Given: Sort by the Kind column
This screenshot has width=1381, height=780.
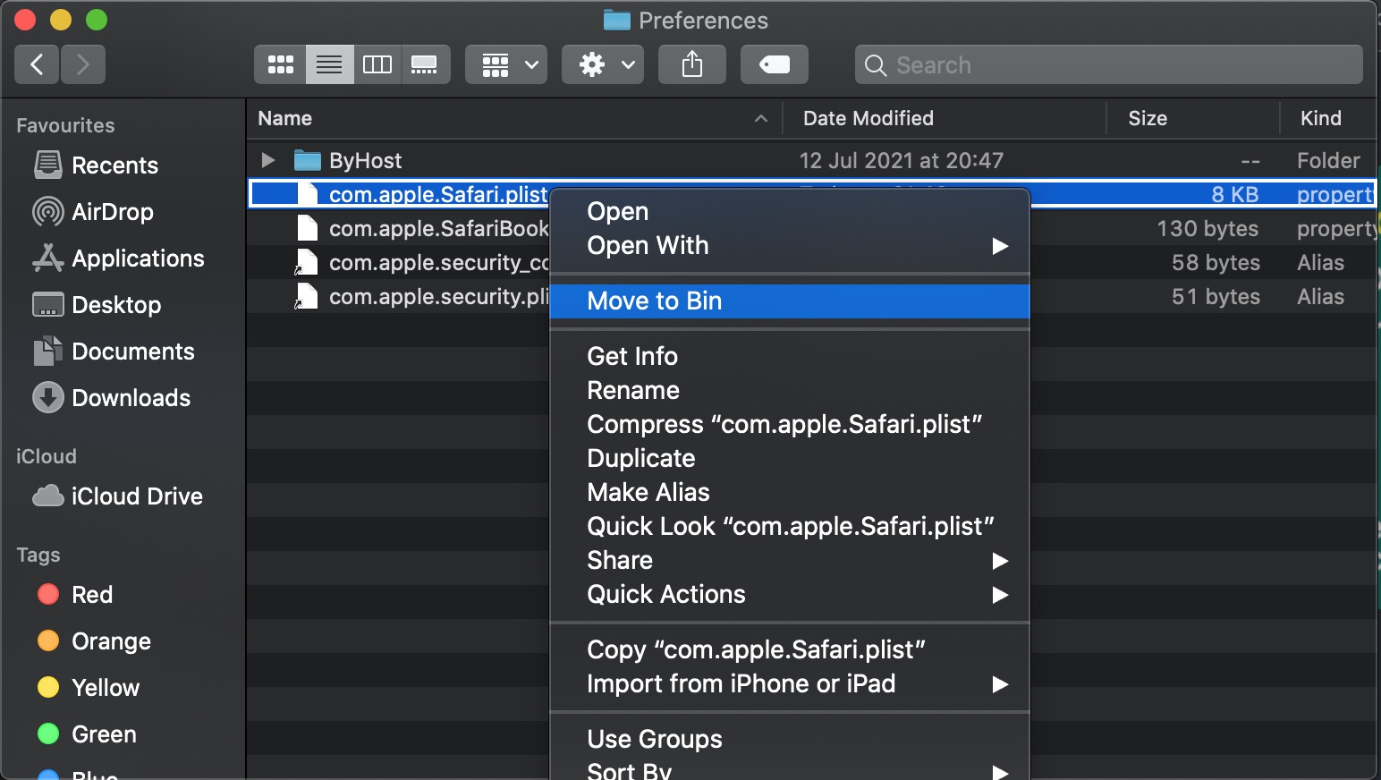Looking at the screenshot, I should [x=1320, y=118].
